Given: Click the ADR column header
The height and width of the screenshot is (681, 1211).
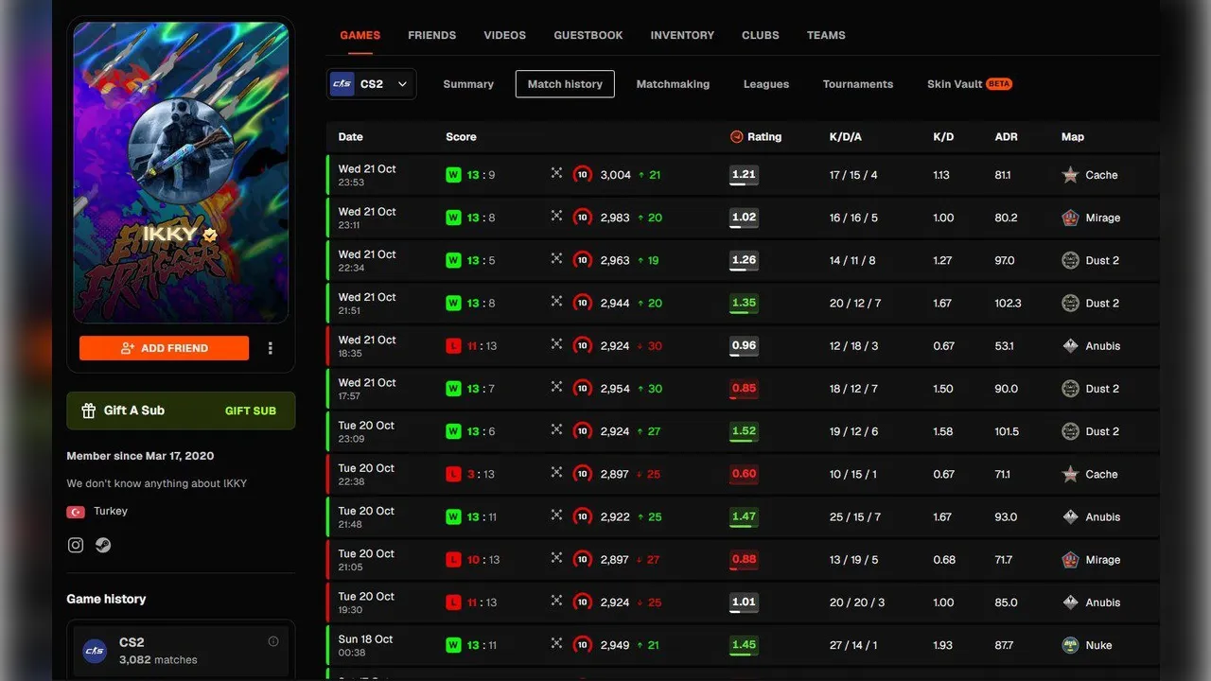Looking at the screenshot, I should tap(1007, 137).
